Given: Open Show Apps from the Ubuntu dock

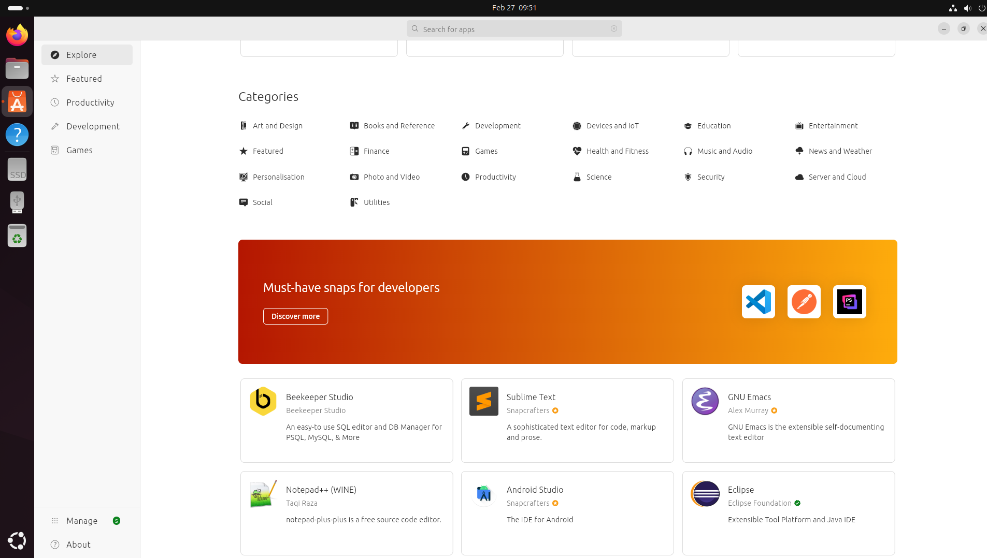Looking at the screenshot, I should coord(17,540).
